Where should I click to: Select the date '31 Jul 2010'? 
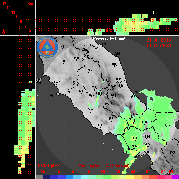point(159,40)
